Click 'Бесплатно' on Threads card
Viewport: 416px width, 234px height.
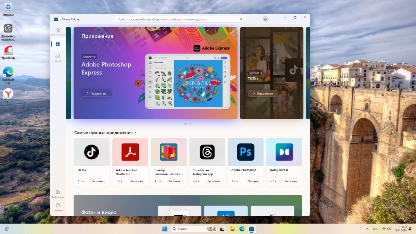tap(214, 181)
